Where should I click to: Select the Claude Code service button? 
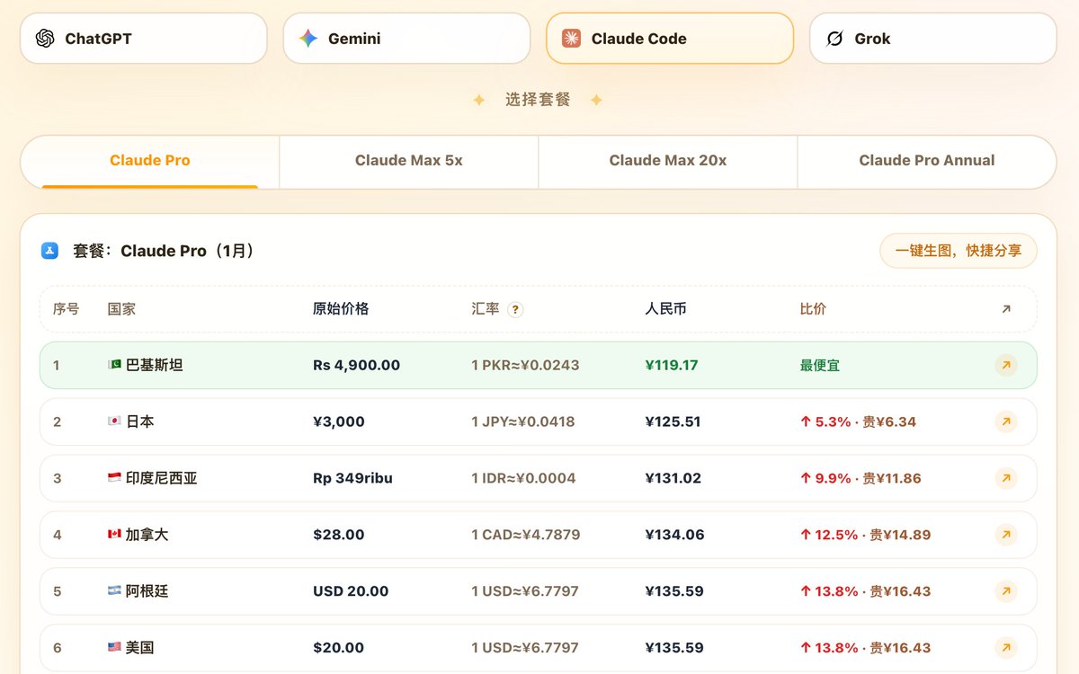click(x=670, y=39)
